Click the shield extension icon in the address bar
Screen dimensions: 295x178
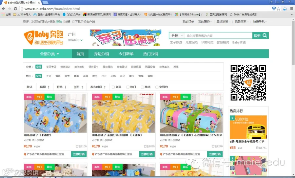[x=274, y=9]
